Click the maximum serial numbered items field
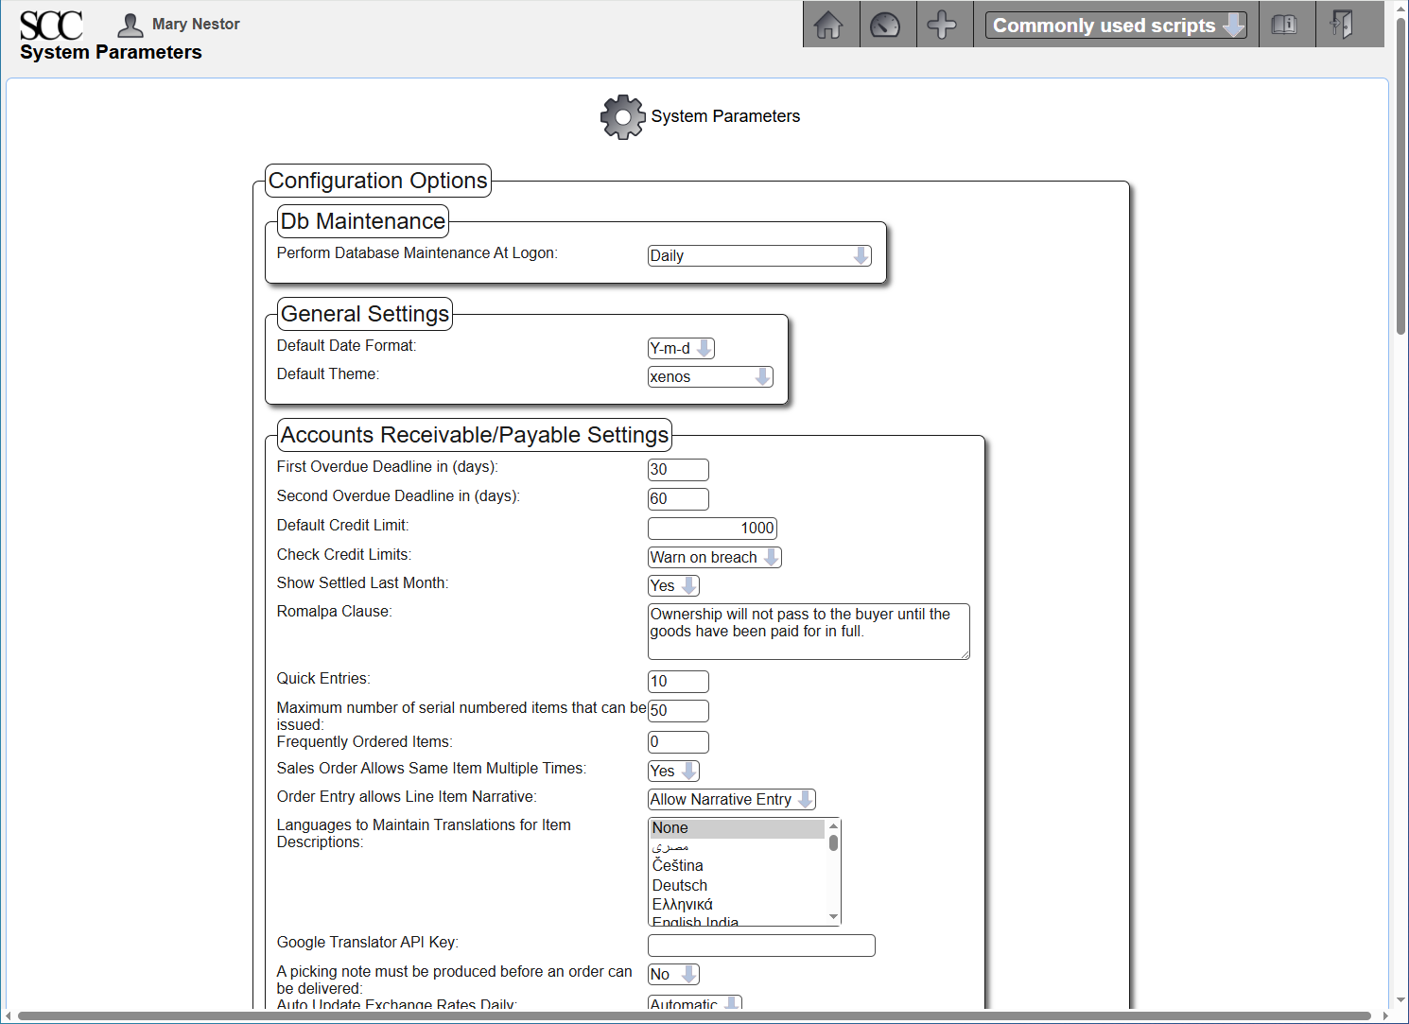Viewport: 1409px width, 1024px height. (x=678, y=710)
